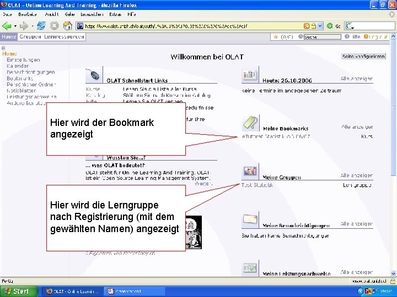
Task: Click the Meine Bookmarks tag icon
Action: (250, 123)
